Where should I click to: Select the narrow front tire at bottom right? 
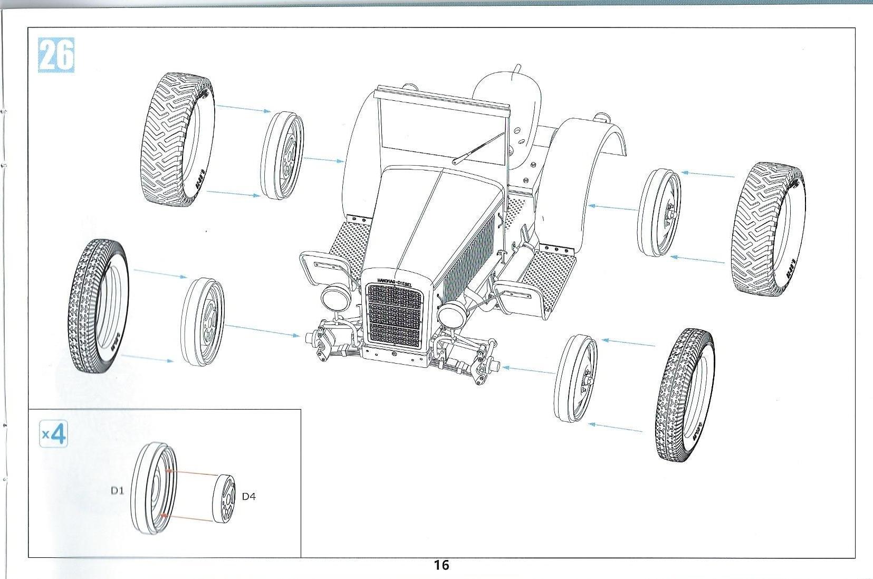click(685, 395)
